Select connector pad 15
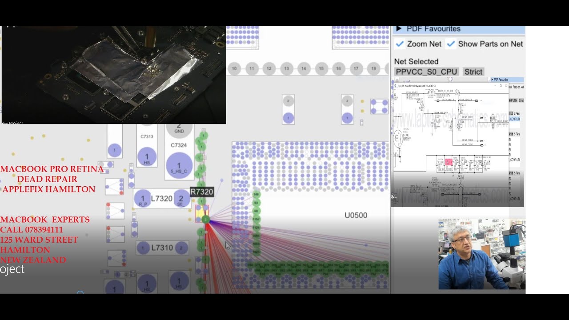 321,68
